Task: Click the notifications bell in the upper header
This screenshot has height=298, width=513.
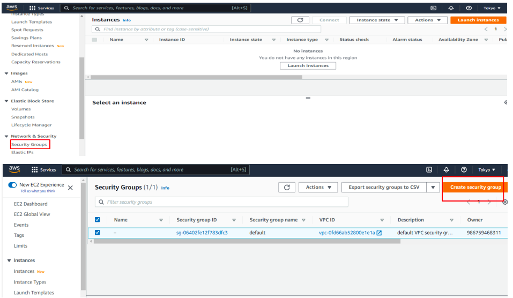Action: [x=451, y=8]
